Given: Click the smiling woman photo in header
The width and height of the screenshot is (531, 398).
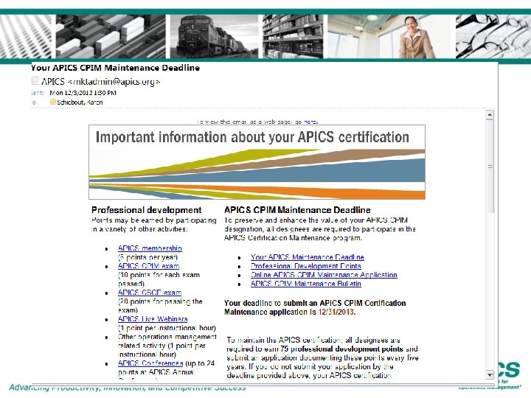Looking at the screenshot, I should (389, 37).
